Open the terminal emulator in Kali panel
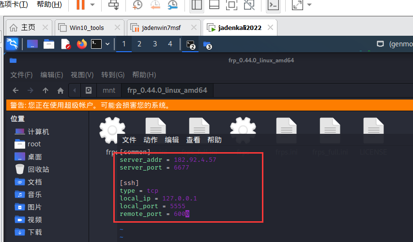 (x=97, y=44)
